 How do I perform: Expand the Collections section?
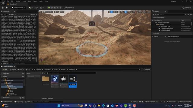tap(2, 98)
